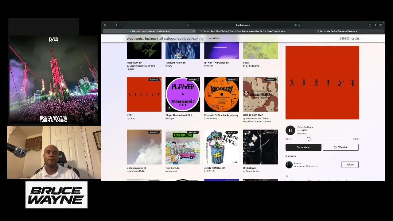Click the page reader icon in address bar
Viewport: 393px width, 221px height.
[x=188, y=25]
